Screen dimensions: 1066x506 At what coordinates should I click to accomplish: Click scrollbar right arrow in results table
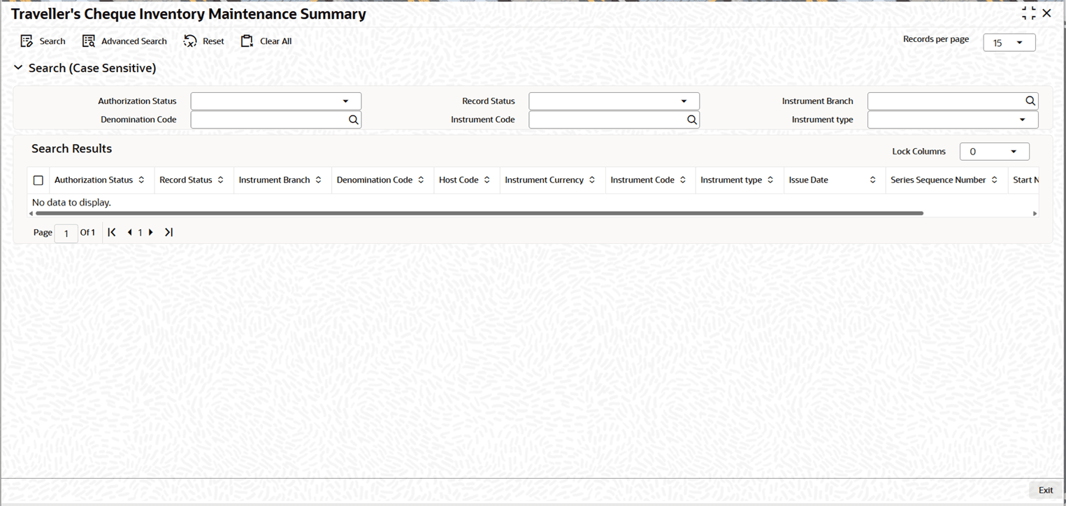point(1035,214)
